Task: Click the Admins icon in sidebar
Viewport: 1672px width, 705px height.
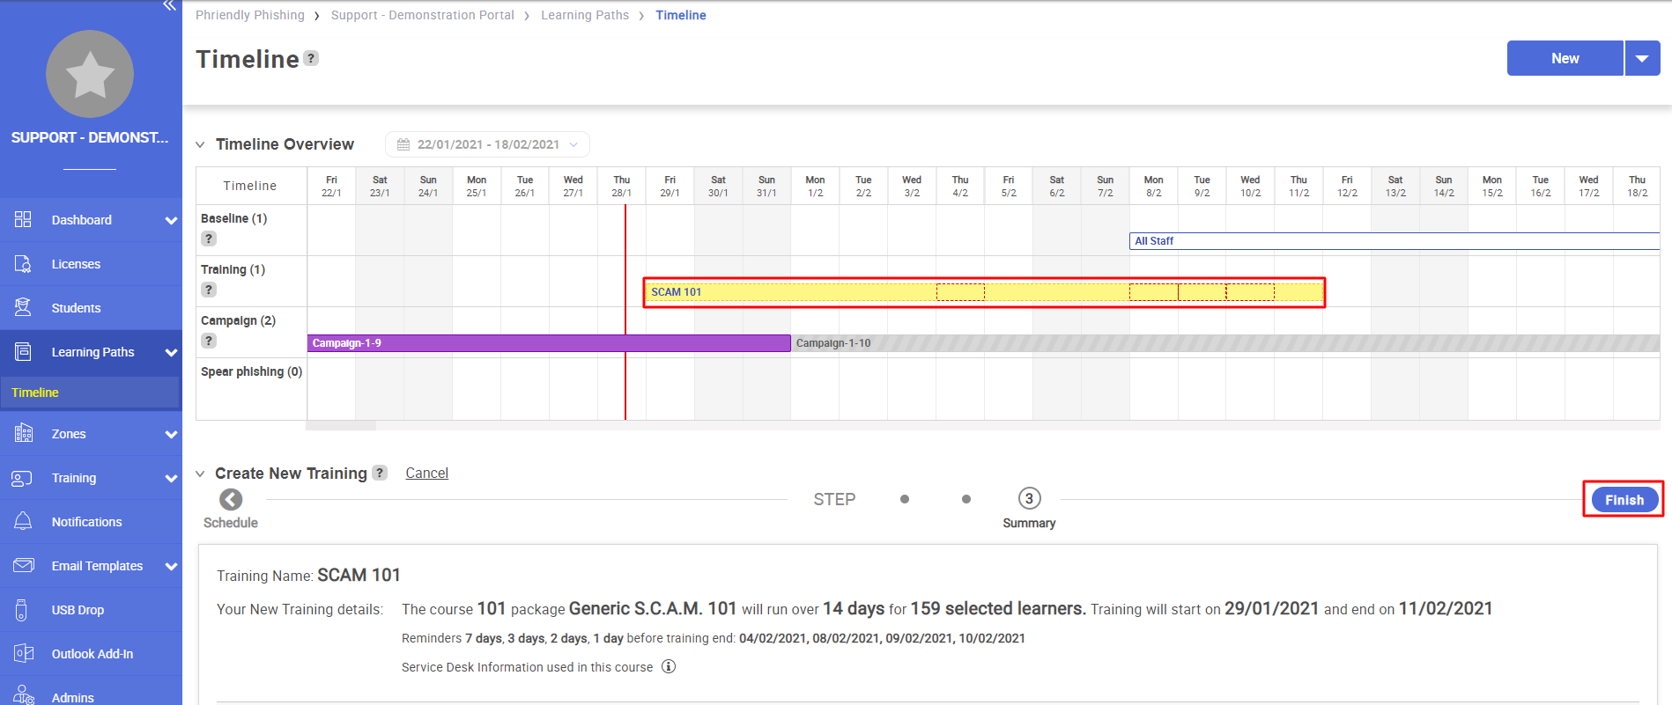Action: coord(23,695)
